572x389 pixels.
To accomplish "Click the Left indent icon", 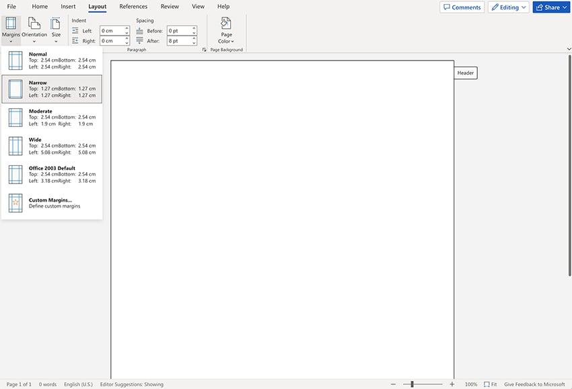I will point(75,31).
